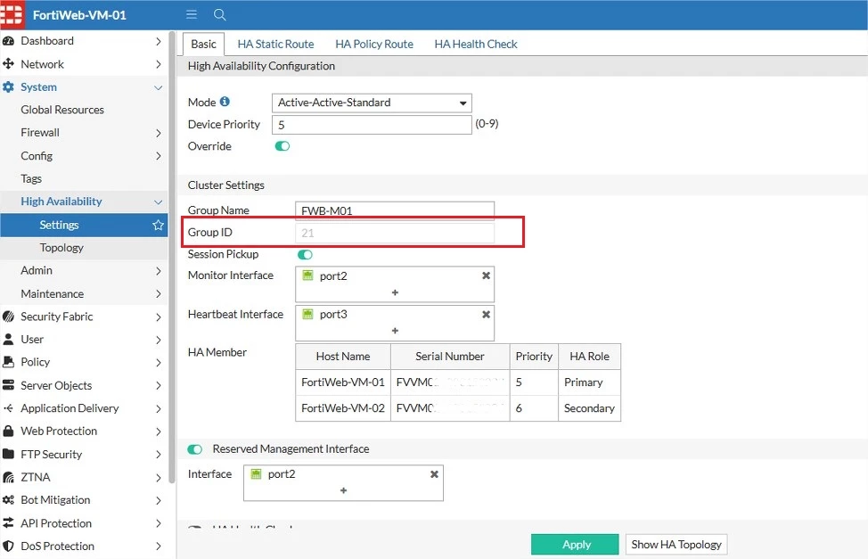Image resolution: width=868 pixels, height=559 pixels.
Task: Click the Mode info icon
Action: click(225, 102)
